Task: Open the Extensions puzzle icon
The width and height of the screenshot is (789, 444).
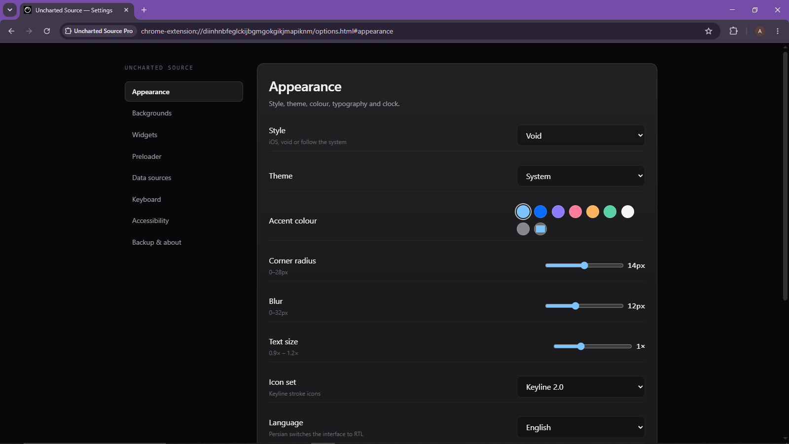Action: 733,31
